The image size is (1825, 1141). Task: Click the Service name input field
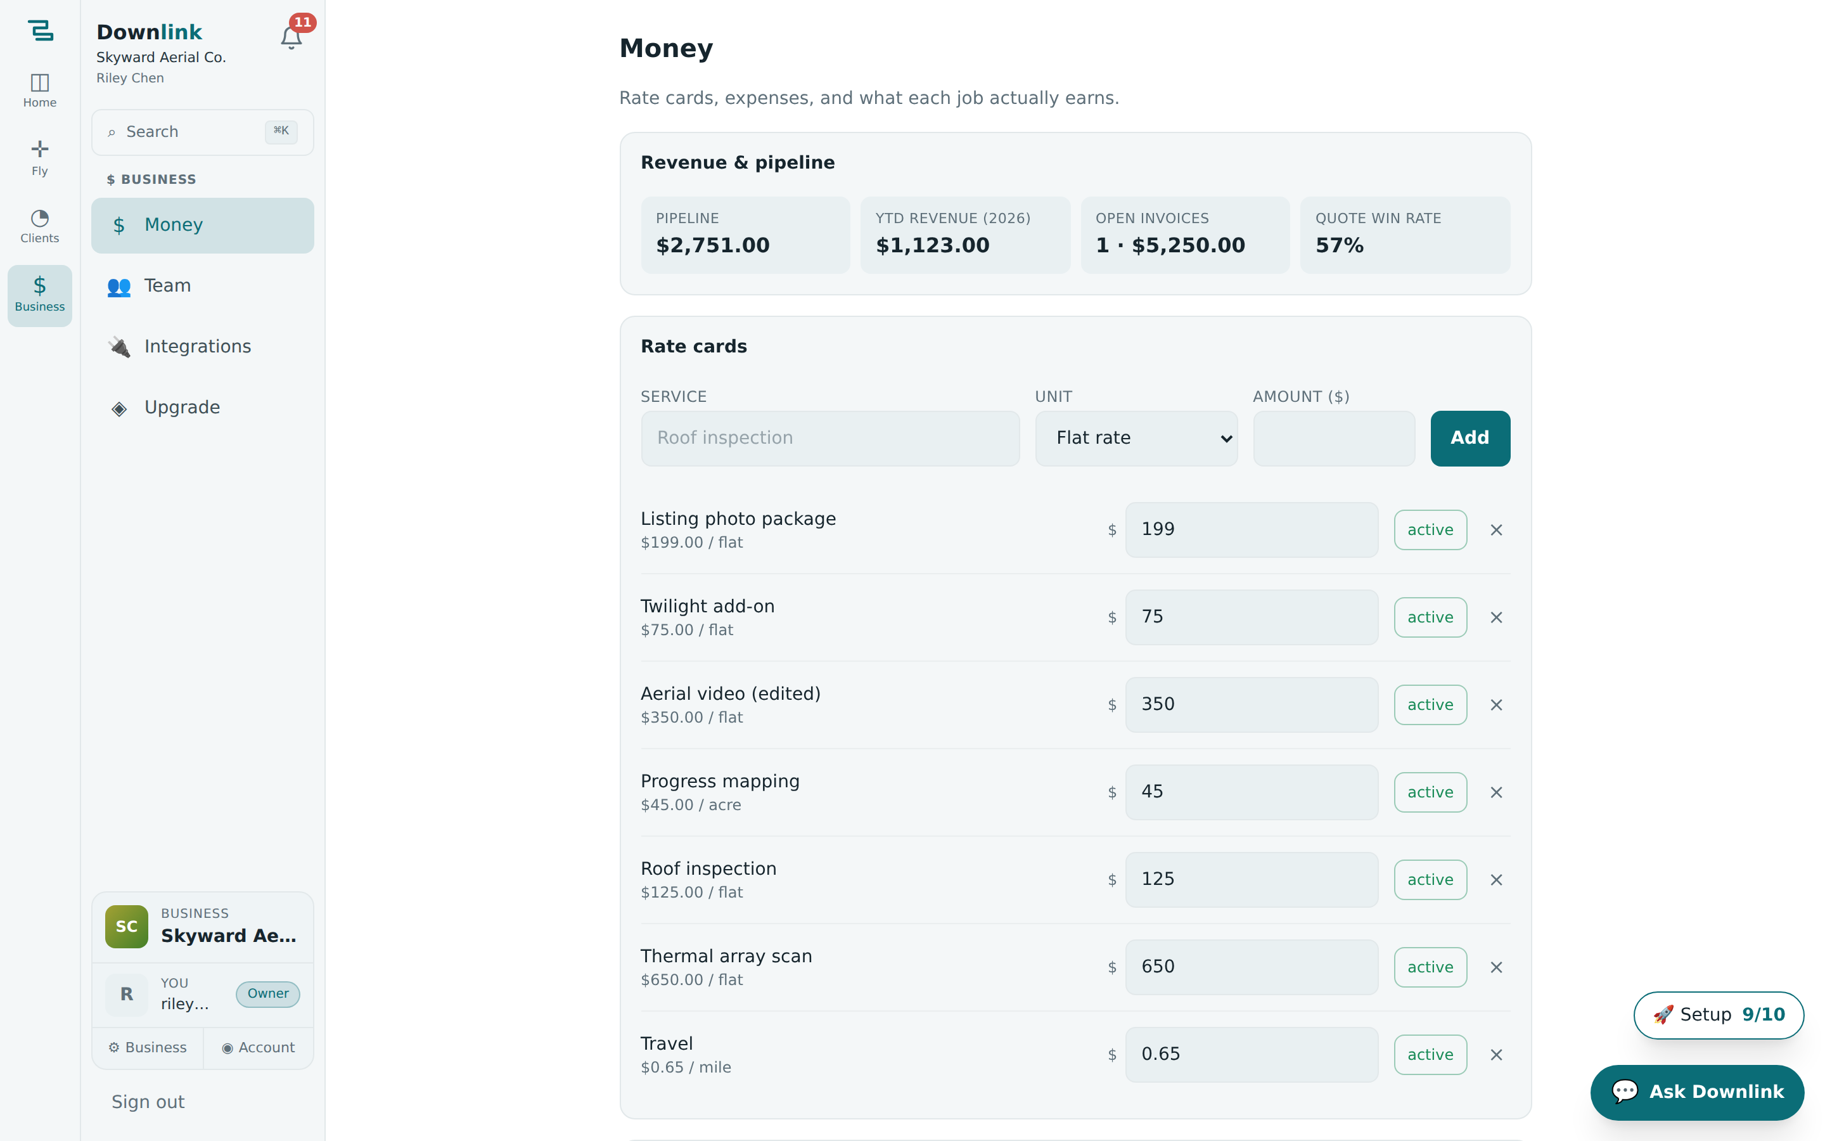tap(829, 439)
